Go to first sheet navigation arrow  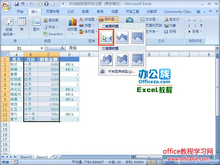coord(3,157)
